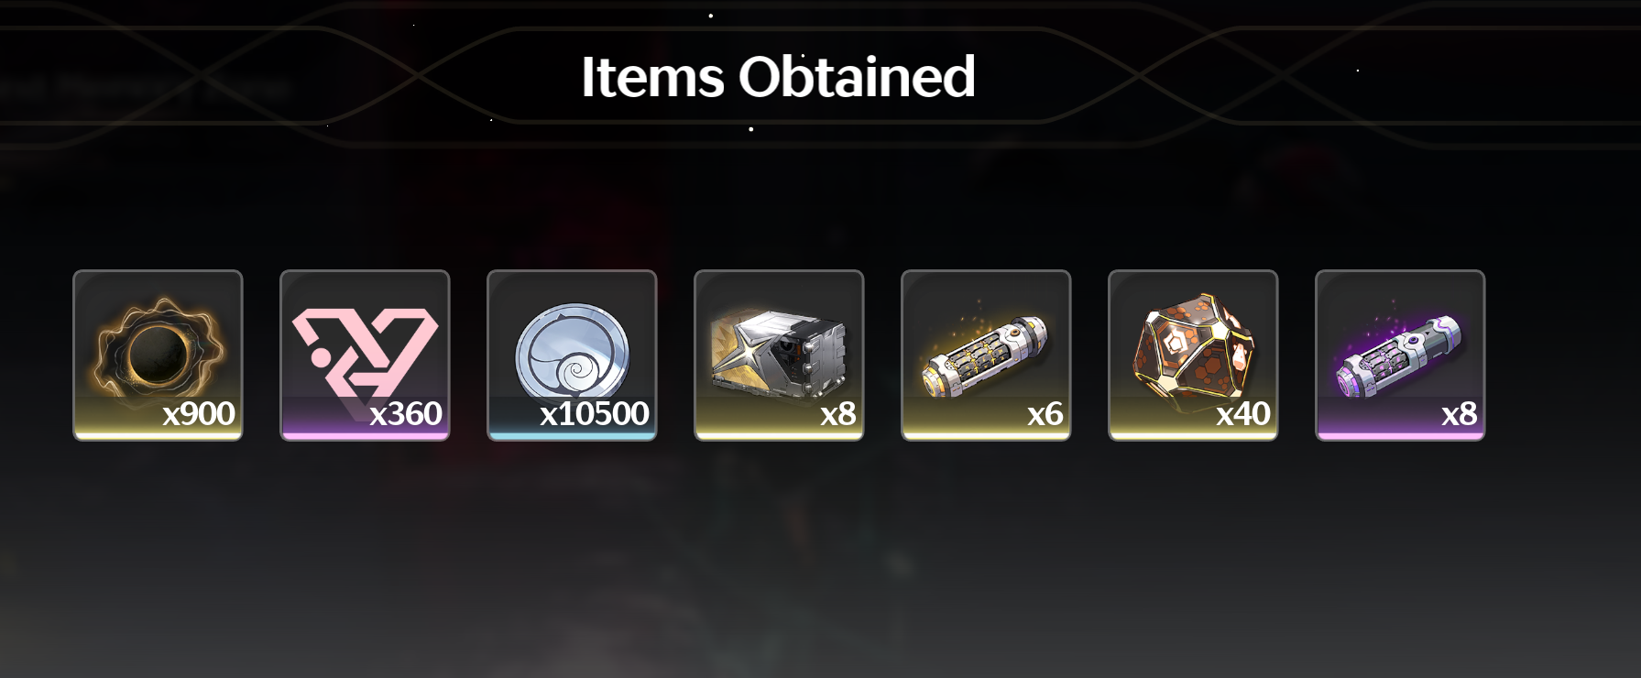The height and width of the screenshot is (678, 1641).
Task: Click the x10500 quantity label
Action: [x=595, y=414]
